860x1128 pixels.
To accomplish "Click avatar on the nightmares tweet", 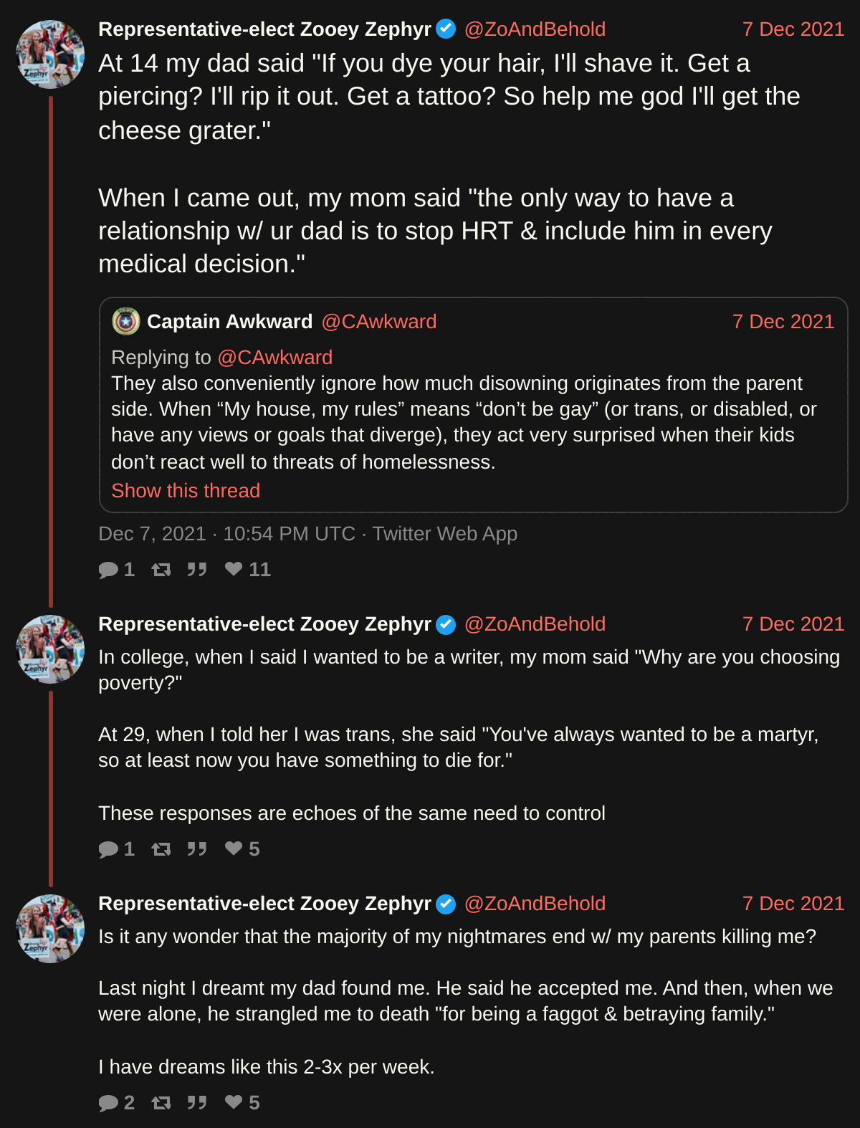I will pyautogui.click(x=50, y=929).
